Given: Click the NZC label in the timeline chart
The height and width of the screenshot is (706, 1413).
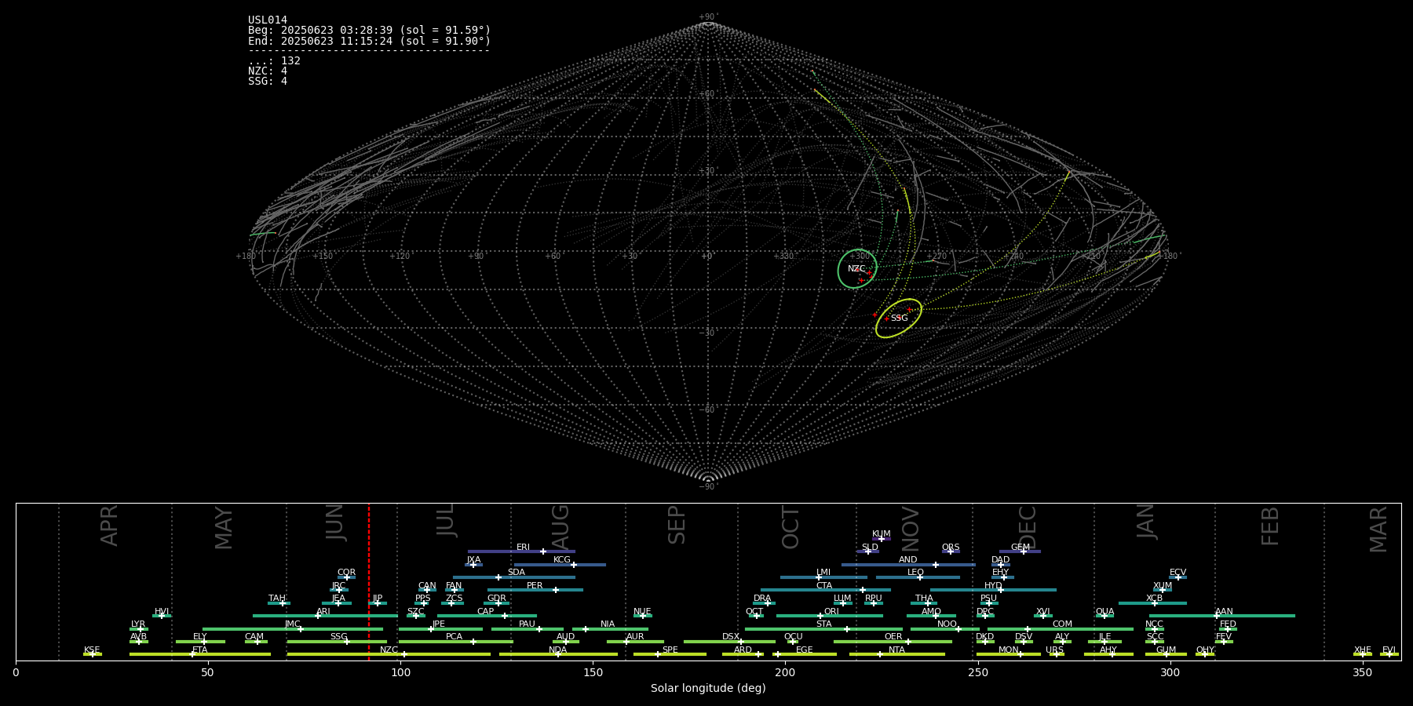Looking at the screenshot, I should coord(389,650).
